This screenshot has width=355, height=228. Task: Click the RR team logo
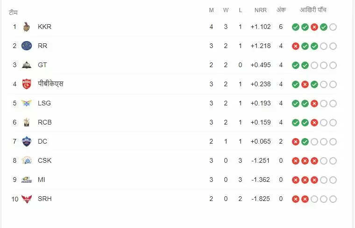pyautogui.click(x=27, y=46)
